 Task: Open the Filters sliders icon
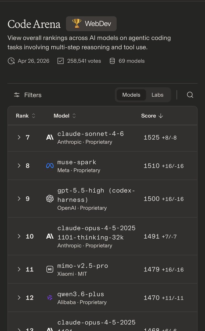(x=17, y=95)
